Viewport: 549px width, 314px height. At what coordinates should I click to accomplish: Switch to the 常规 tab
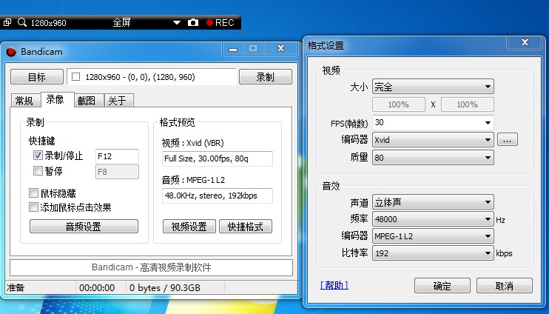click(x=24, y=101)
